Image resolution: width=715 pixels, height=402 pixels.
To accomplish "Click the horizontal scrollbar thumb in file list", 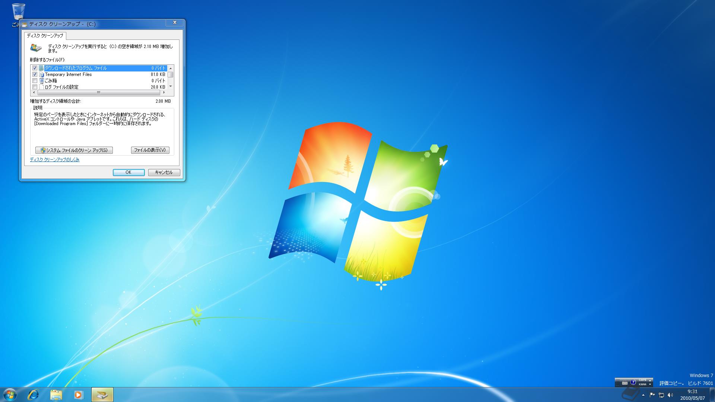I will pos(99,93).
